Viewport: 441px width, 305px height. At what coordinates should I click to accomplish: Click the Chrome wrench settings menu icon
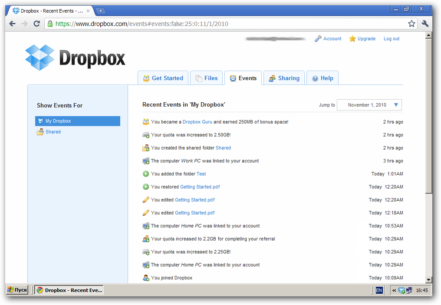[x=425, y=23]
